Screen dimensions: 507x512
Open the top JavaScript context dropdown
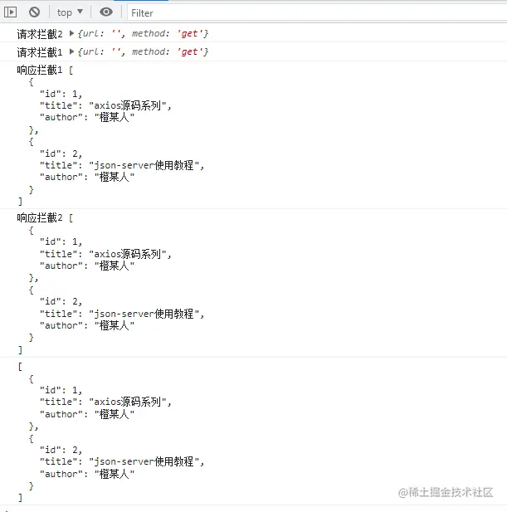tap(70, 12)
